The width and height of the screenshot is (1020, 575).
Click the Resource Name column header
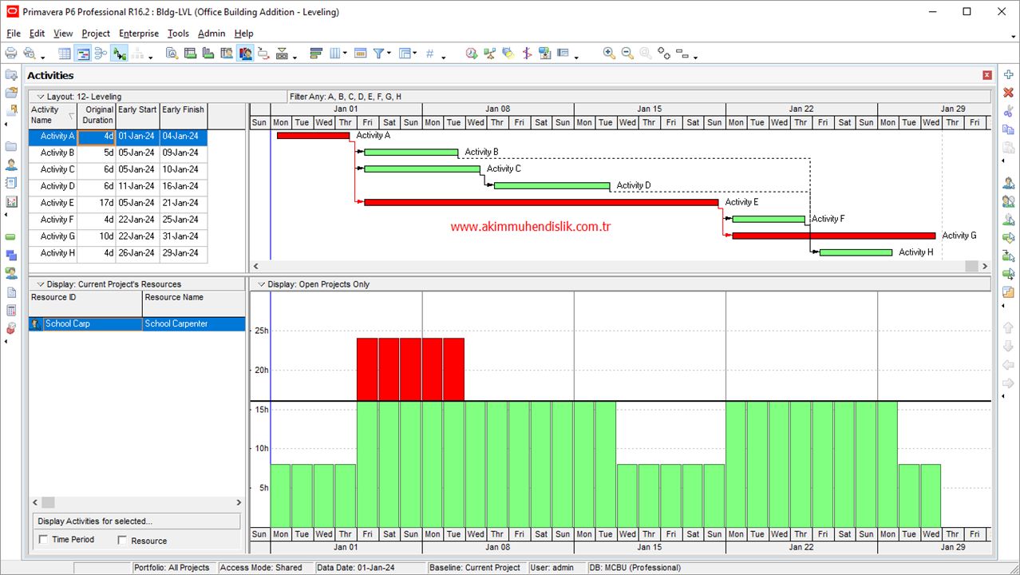(x=194, y=303)
